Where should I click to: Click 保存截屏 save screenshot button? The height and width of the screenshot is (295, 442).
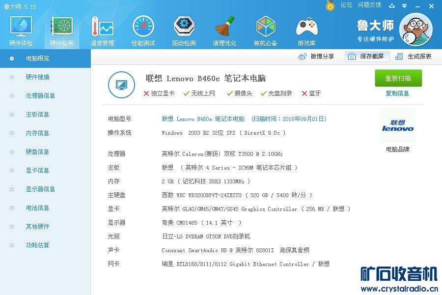click(367, 57)
